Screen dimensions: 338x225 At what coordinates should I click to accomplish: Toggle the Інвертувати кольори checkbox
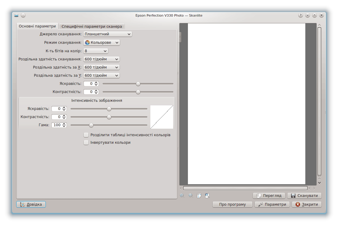pyautogui.click(x=86, y=142)
